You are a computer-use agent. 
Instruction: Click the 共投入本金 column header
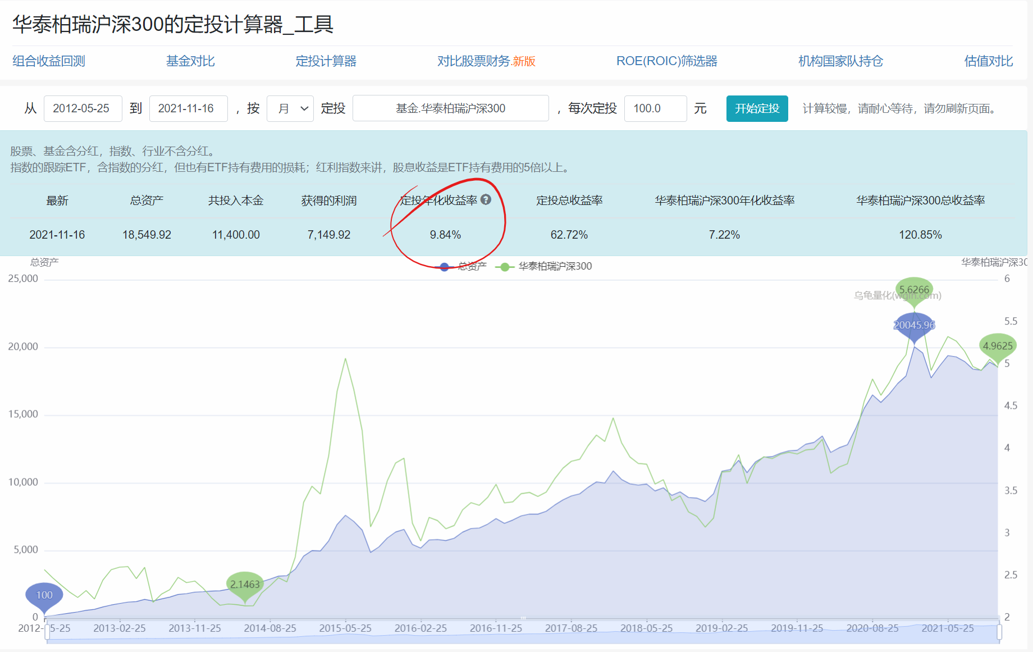(x=236, y=200)
